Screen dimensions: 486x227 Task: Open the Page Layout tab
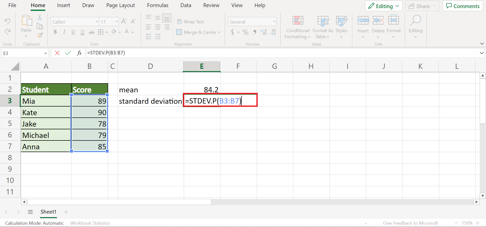120,5
